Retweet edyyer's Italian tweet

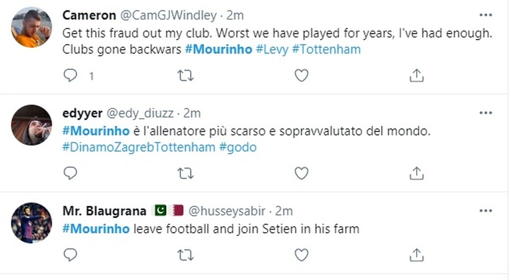pyautogui.click(x=186, y=173)
